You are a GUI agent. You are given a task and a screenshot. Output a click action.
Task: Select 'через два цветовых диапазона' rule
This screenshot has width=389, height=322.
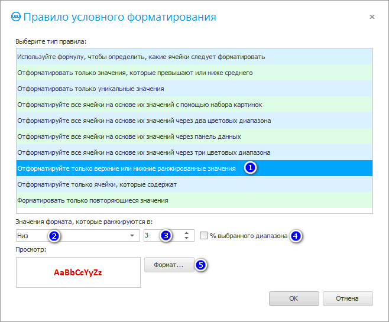(x=144, y=121)
